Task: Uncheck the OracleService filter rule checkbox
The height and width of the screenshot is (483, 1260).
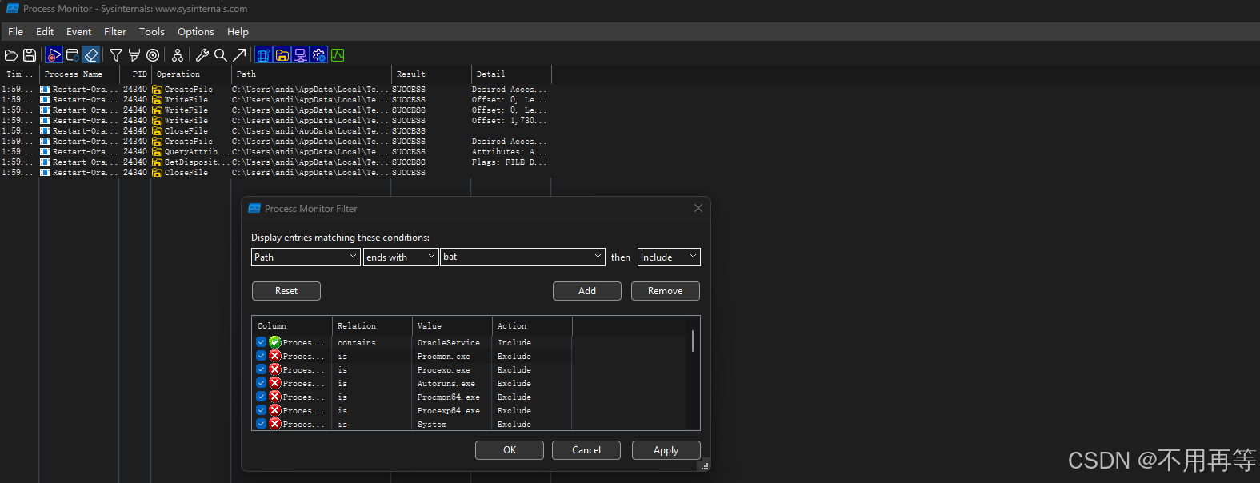Action: tap(261, 342)
